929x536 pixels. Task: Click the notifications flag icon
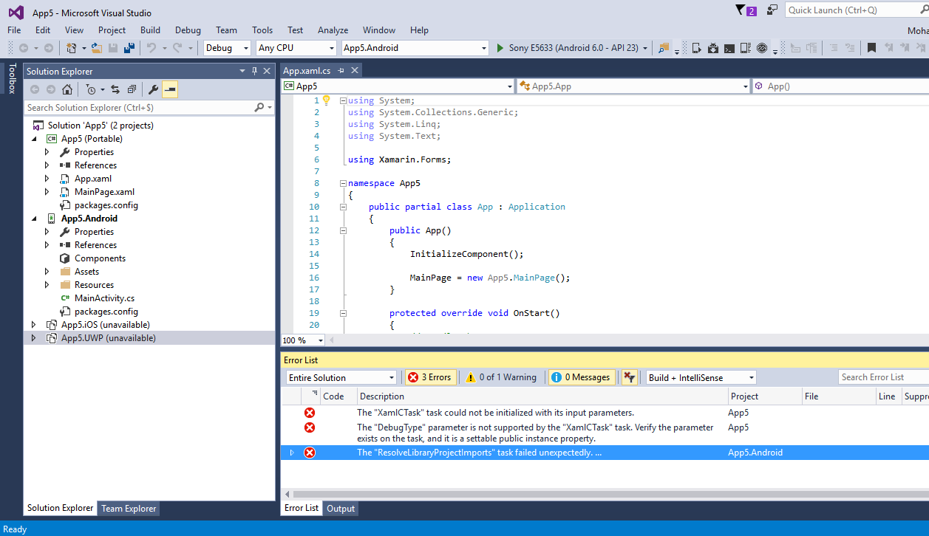tap(741, 10)
